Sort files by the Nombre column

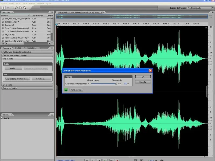click(16, 16)
